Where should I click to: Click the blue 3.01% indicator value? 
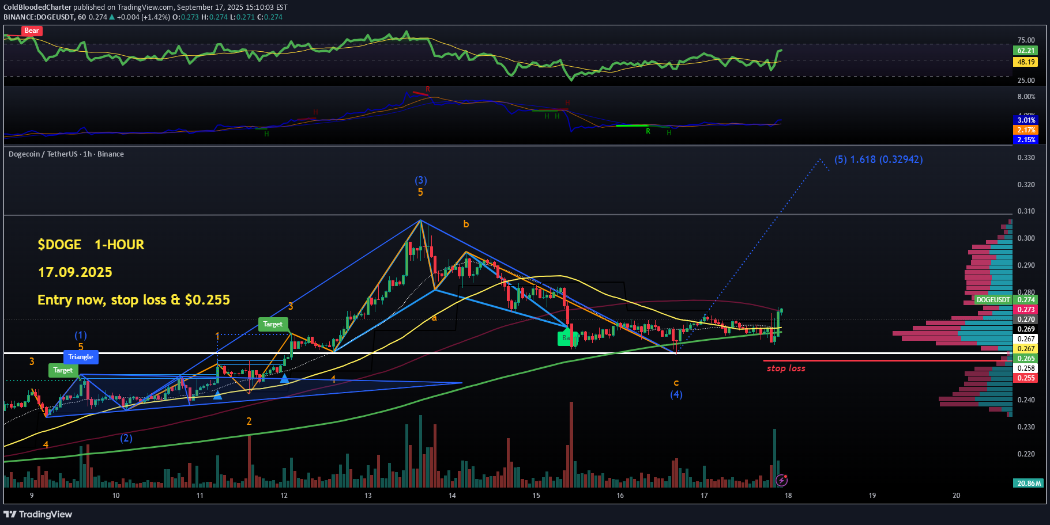pos(1026,120)
